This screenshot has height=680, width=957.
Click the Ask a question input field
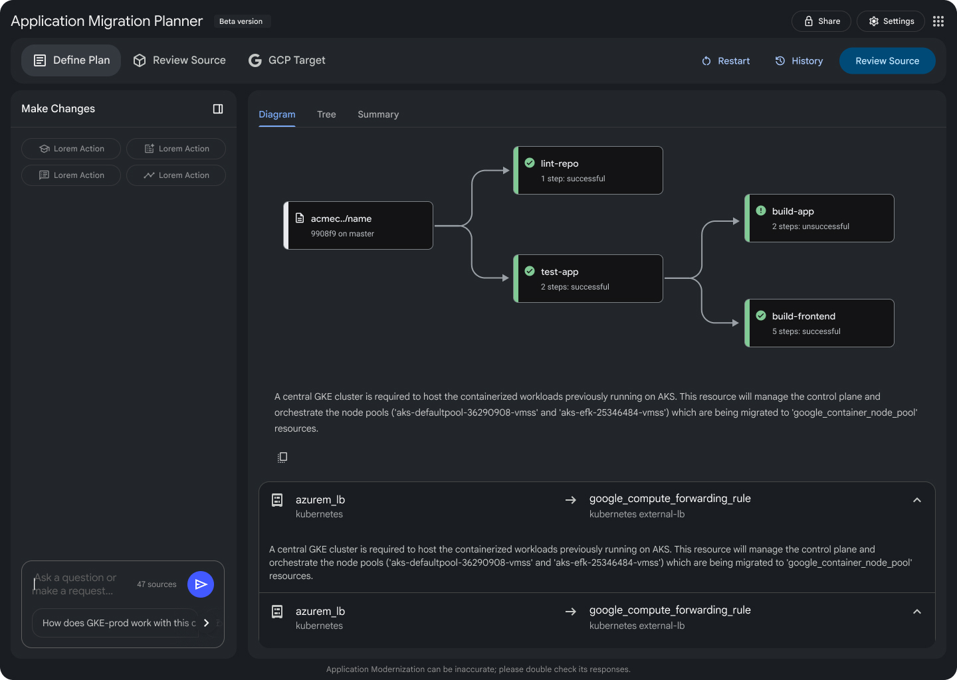pos(80,584)
